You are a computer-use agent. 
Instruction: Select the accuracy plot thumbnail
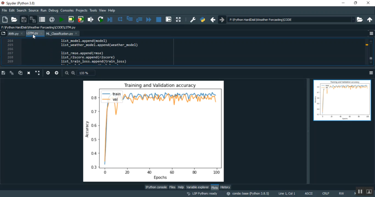(342, 100)
